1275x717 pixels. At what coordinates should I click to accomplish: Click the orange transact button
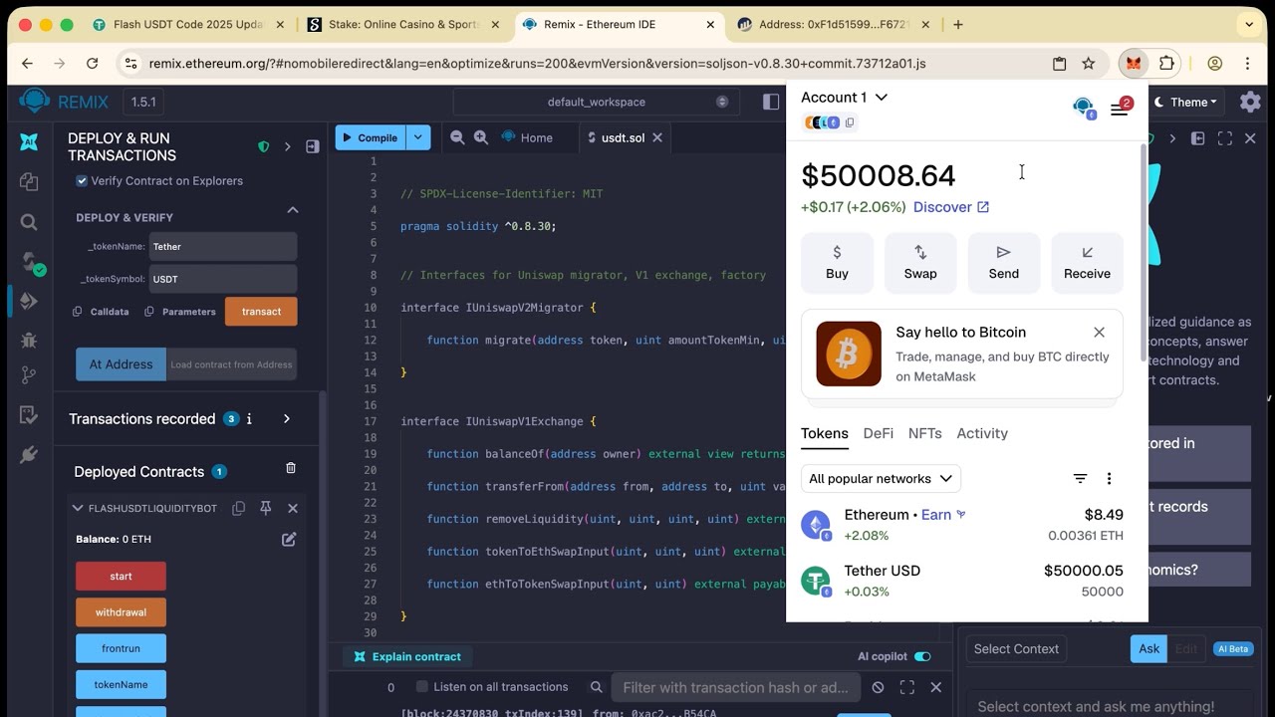click(261, 312)
